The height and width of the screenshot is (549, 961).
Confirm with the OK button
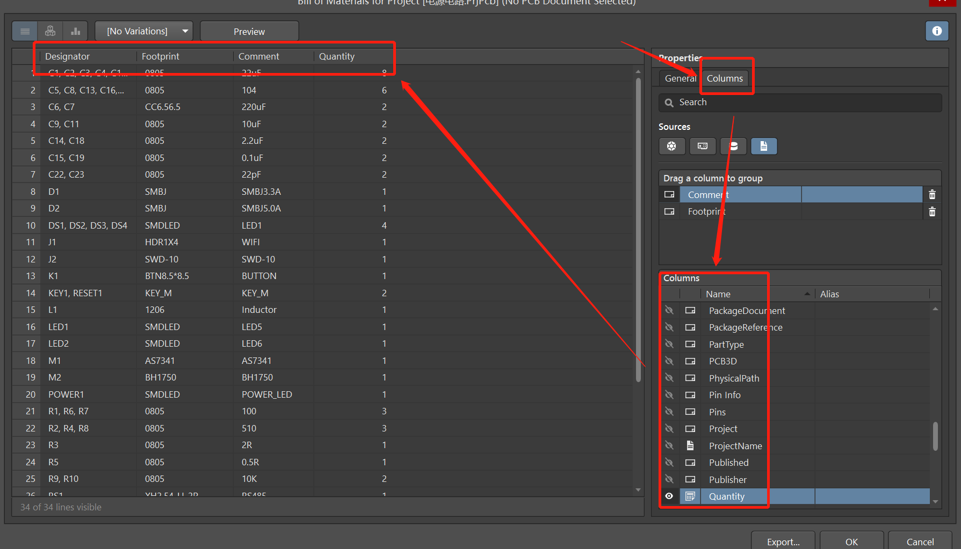851,541
